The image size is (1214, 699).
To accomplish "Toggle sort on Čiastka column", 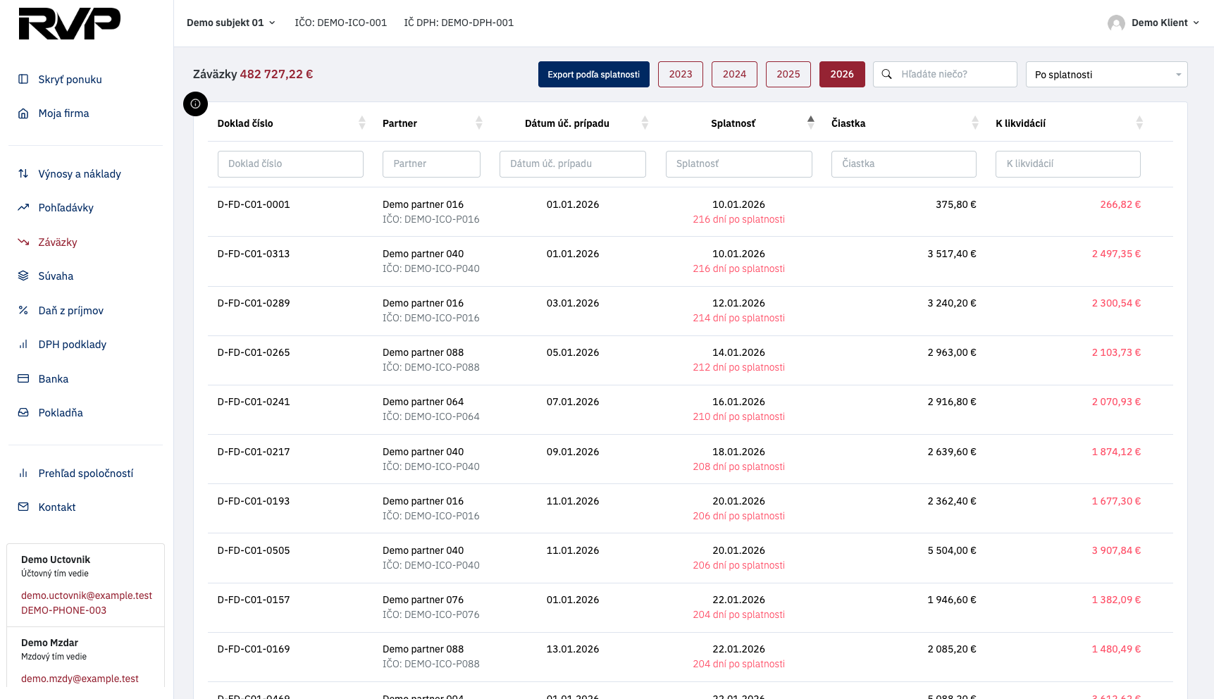I will click(x=975, y=123).
